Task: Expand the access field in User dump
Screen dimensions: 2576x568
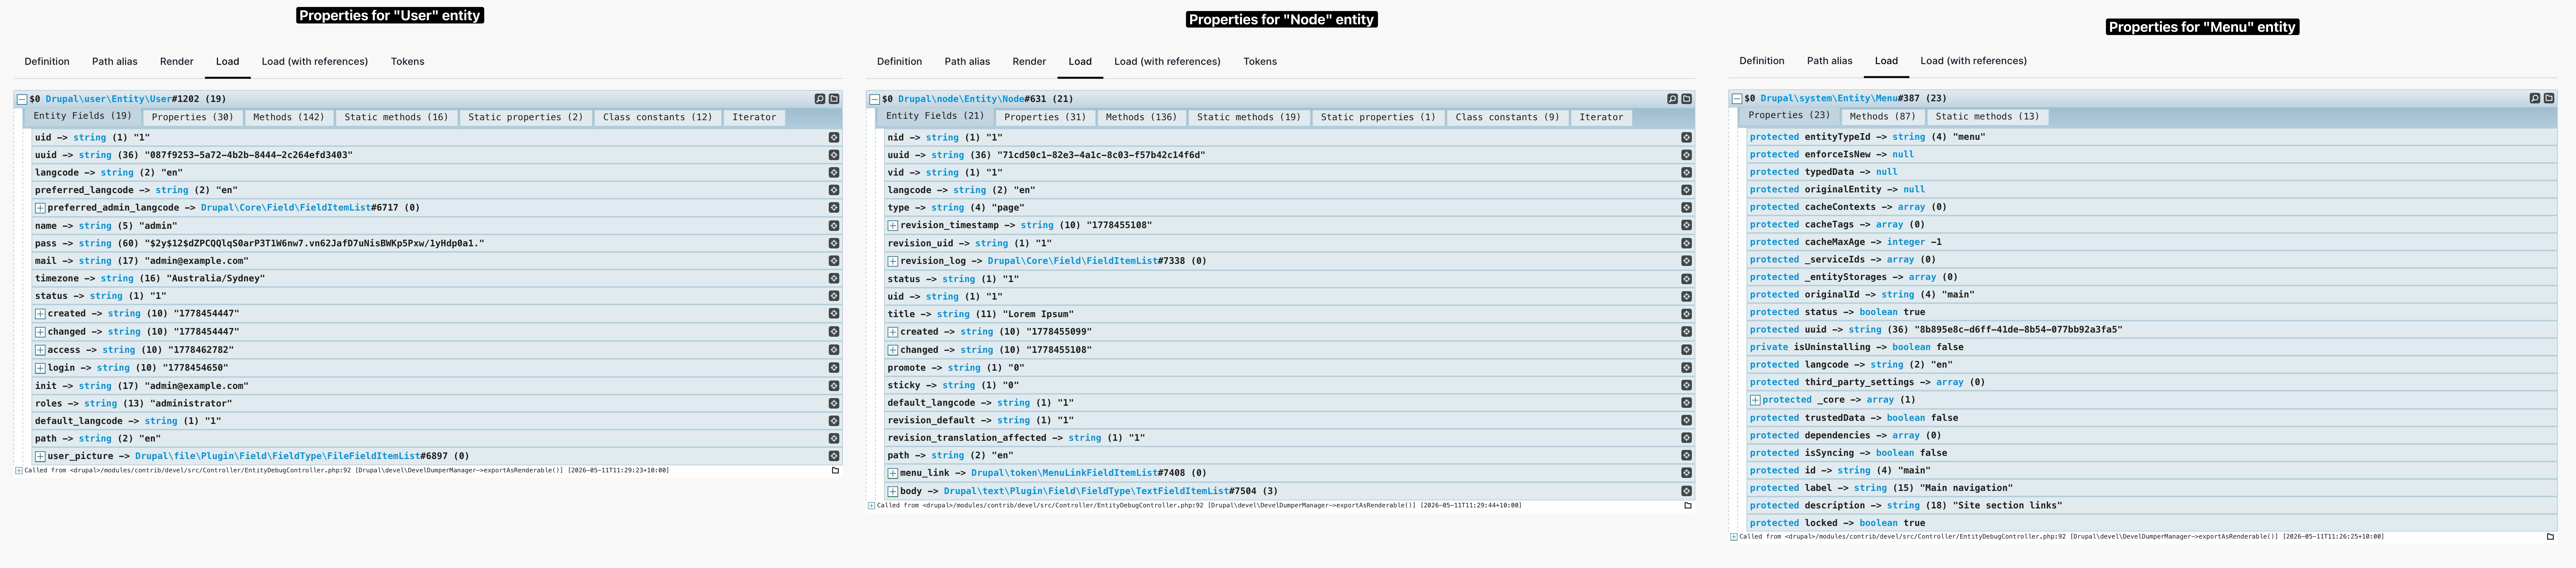Action: pos(40,350)
